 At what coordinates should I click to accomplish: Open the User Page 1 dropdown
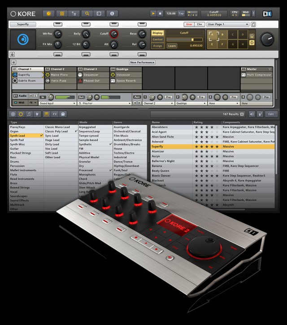click(228, 24)
